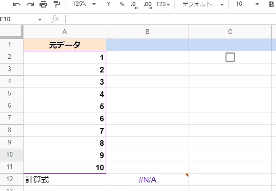276x191 pixels.
Task: Select the #N/A error cell
Action: coord(147,180)
